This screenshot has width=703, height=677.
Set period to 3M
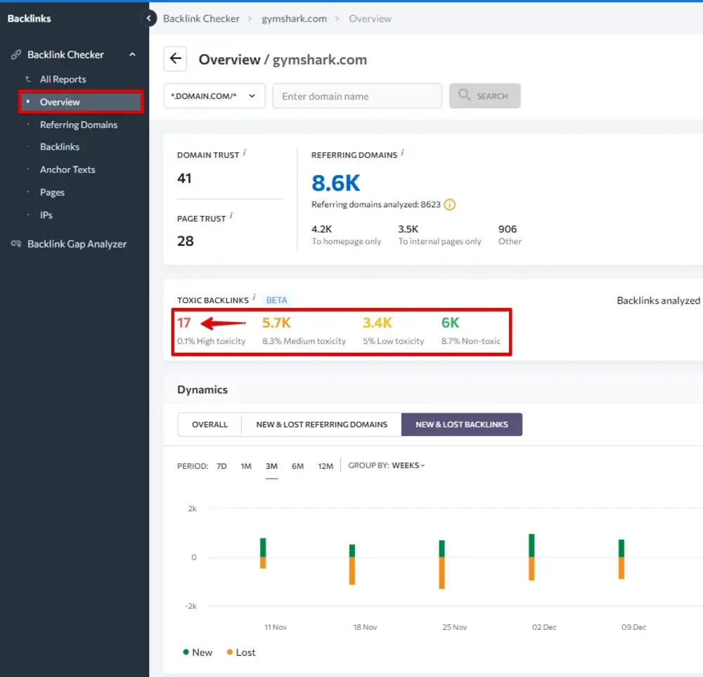[271, 466]
